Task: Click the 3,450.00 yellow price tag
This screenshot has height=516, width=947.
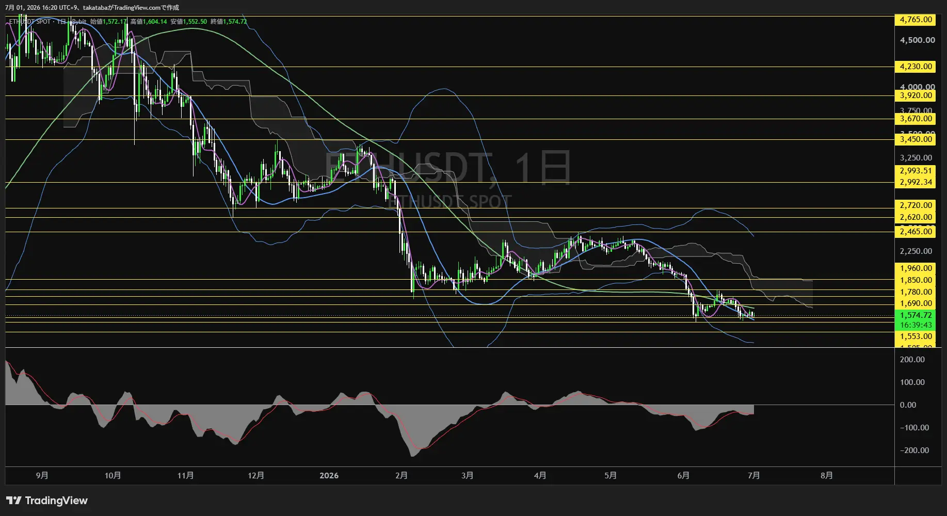Action: (x=915, y=139)
